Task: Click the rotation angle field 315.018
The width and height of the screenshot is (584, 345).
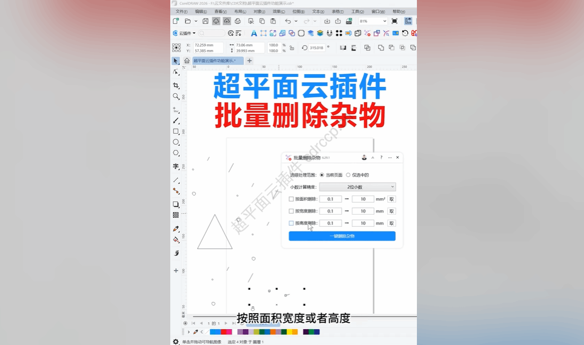Action: (x=317, y=48)
